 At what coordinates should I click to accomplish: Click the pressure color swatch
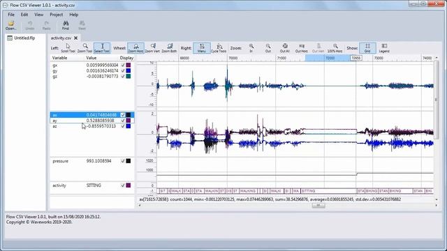pos(129,161)
